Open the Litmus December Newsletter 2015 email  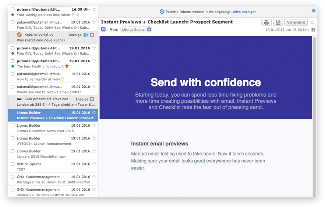coord(53,128)
